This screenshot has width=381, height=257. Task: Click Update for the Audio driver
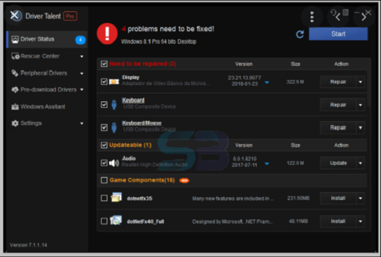point(338,163)
